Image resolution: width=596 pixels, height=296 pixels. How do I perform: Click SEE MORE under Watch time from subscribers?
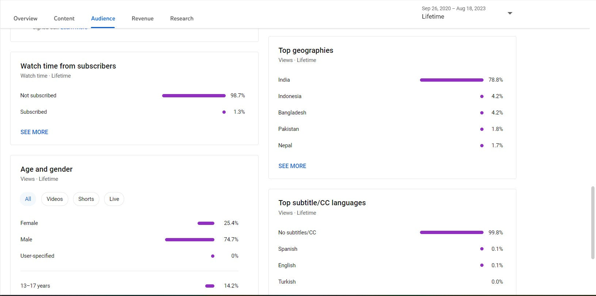tap(34, 132)
